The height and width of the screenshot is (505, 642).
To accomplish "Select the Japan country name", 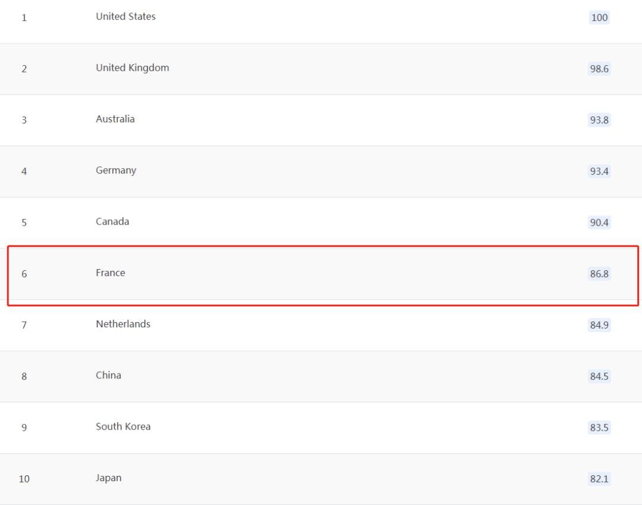I will point(109,478).
